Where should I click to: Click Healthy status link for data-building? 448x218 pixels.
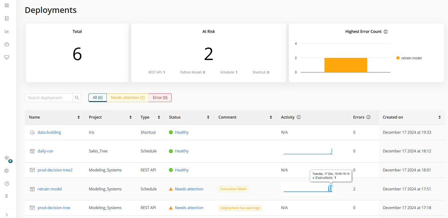182,132
